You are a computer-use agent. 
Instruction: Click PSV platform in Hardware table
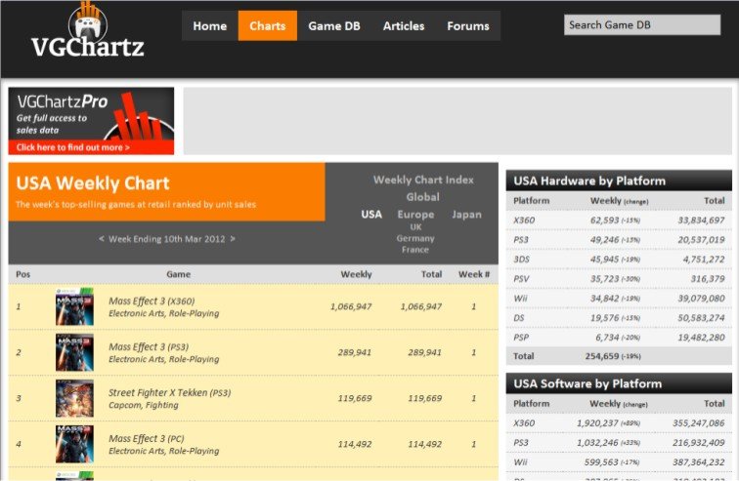pos(521,279)
